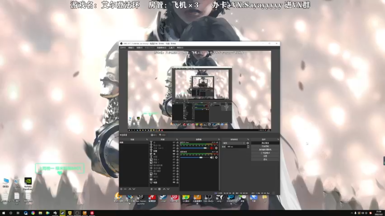Add a new source with plus icon
The width and height of the screenshot is (385, 216).
(x=151, y=189)
